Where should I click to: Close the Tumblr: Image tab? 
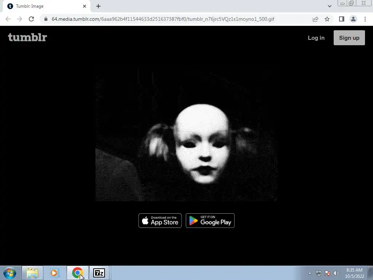85,6
